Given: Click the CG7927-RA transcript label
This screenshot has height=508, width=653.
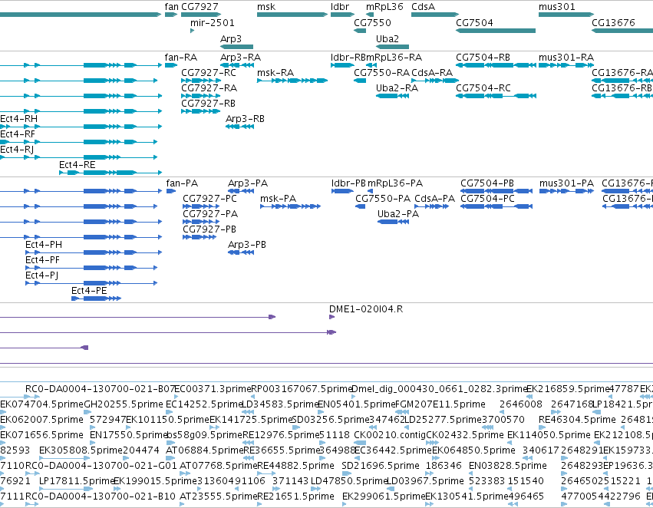Looking at the screenshot, I should point(209,87).
